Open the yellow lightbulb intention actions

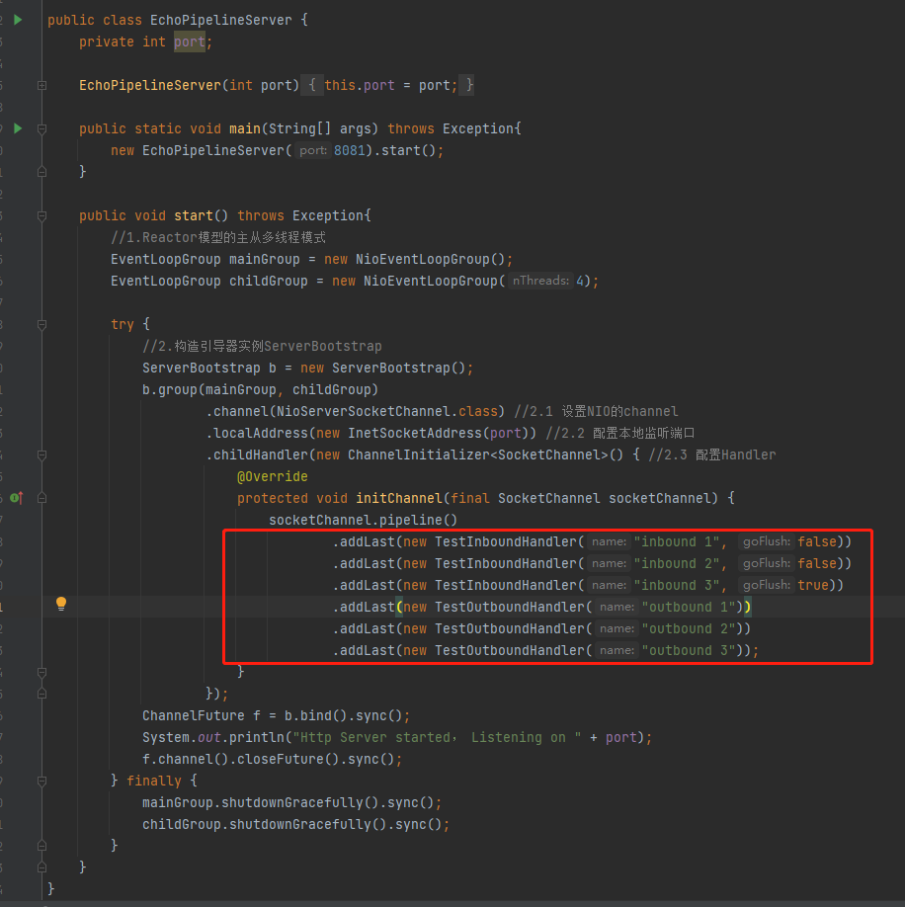(x=60, y=604)
